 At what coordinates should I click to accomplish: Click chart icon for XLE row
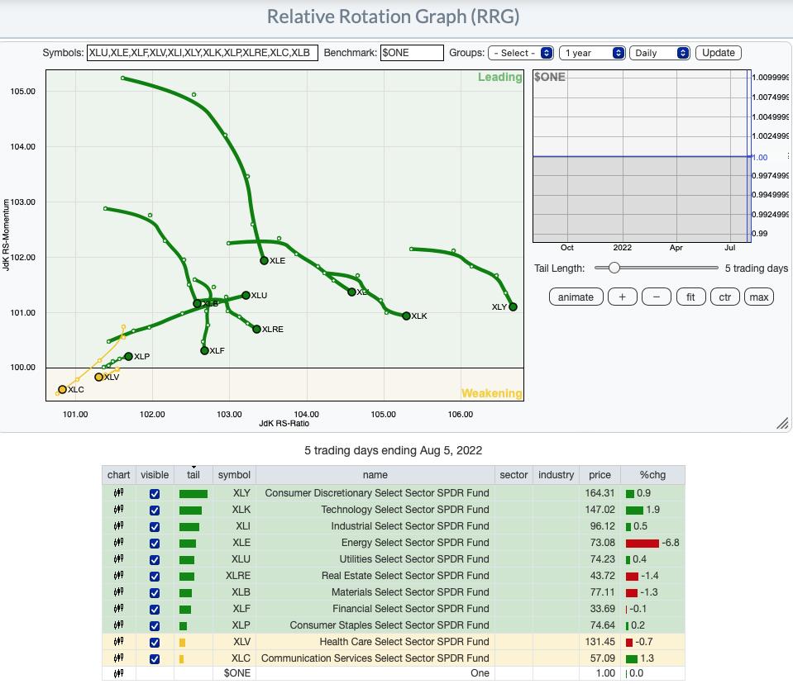click(118, 543)
